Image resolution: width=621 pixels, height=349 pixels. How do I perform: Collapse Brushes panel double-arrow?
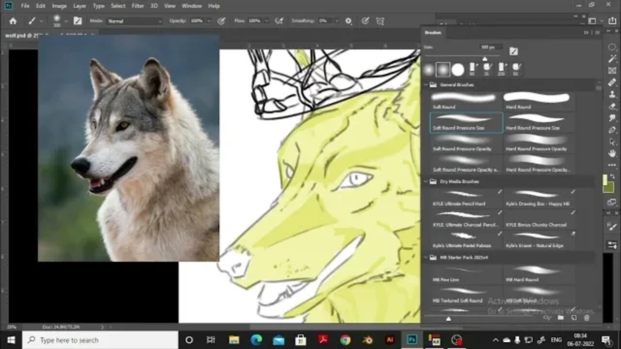coord(586,32)
